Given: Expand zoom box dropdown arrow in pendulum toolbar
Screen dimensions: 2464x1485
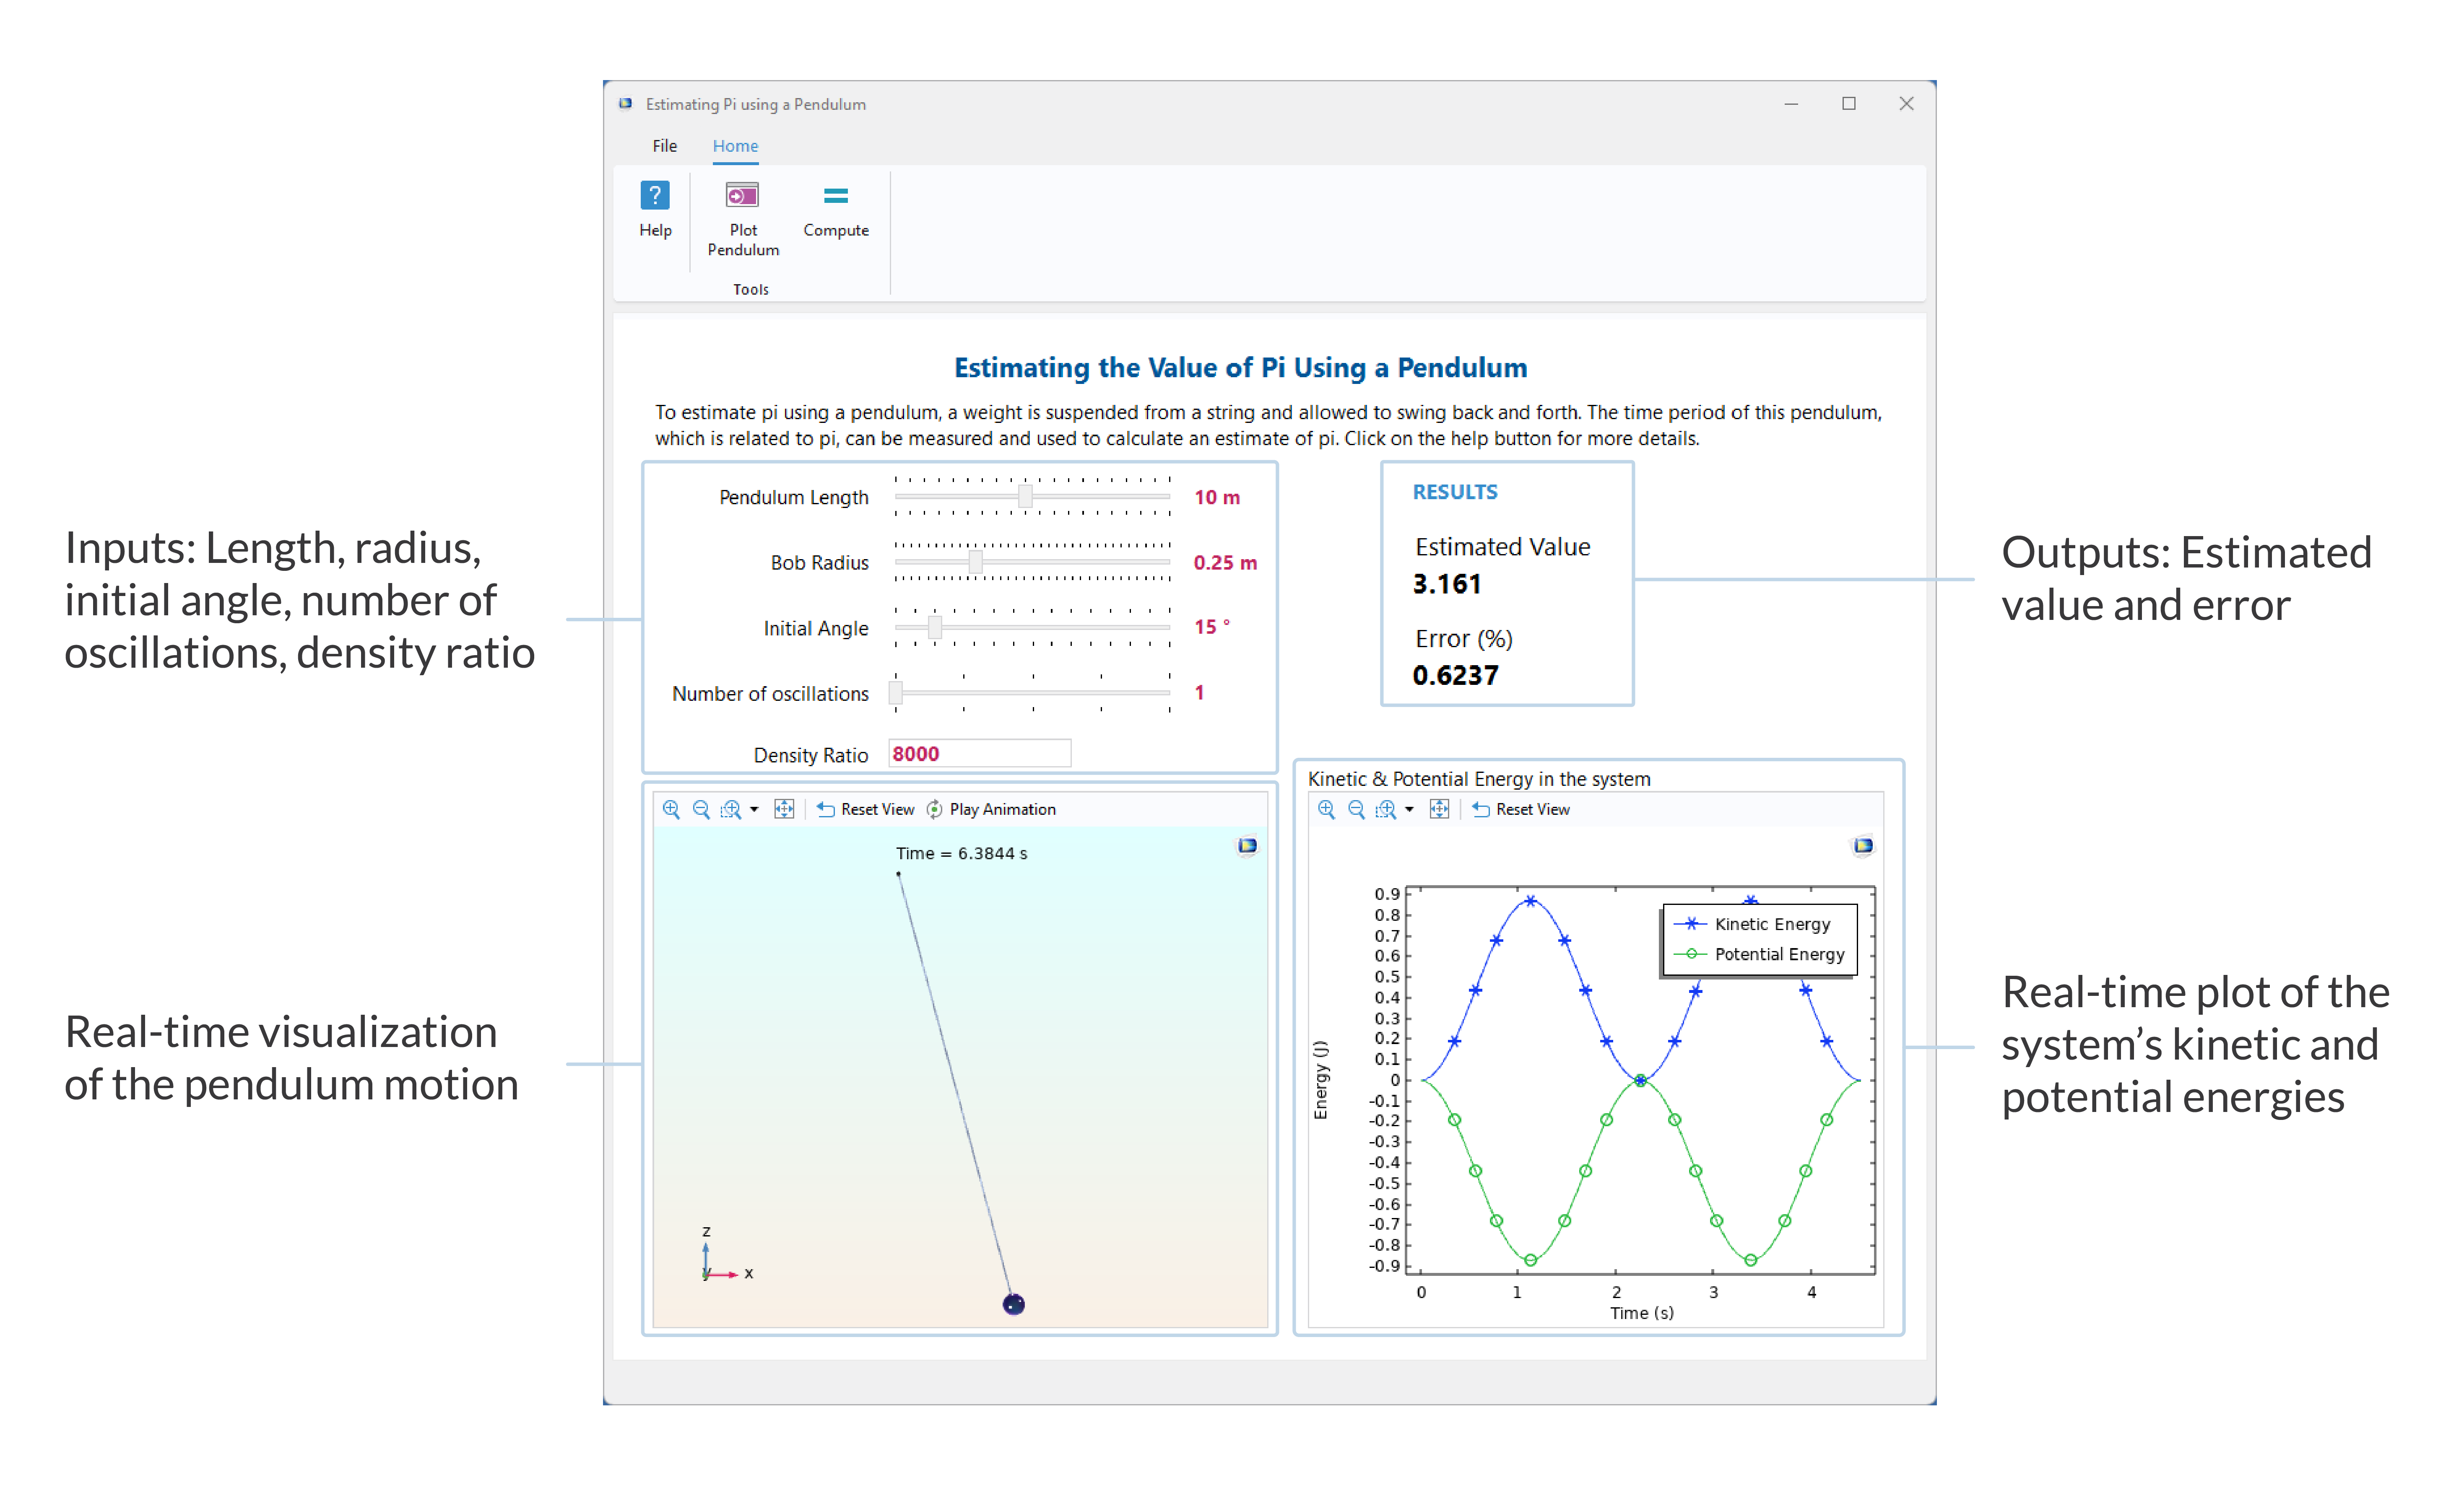Looking at the screenshot, I should point(754,809).
